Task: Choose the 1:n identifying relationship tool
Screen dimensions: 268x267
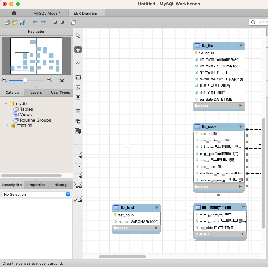Action: click(x=78, y=175)
